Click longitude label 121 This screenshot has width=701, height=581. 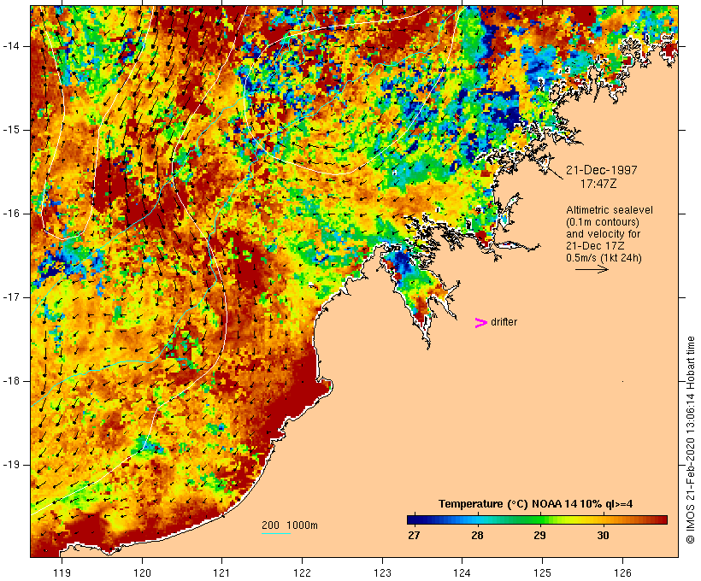click(x=221, y=572)
